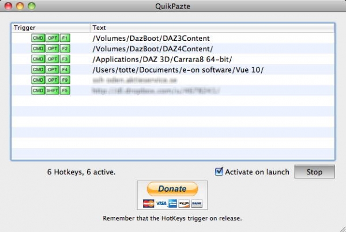Click the hotkeys trigger-on-release reminder text

point(172,218)
